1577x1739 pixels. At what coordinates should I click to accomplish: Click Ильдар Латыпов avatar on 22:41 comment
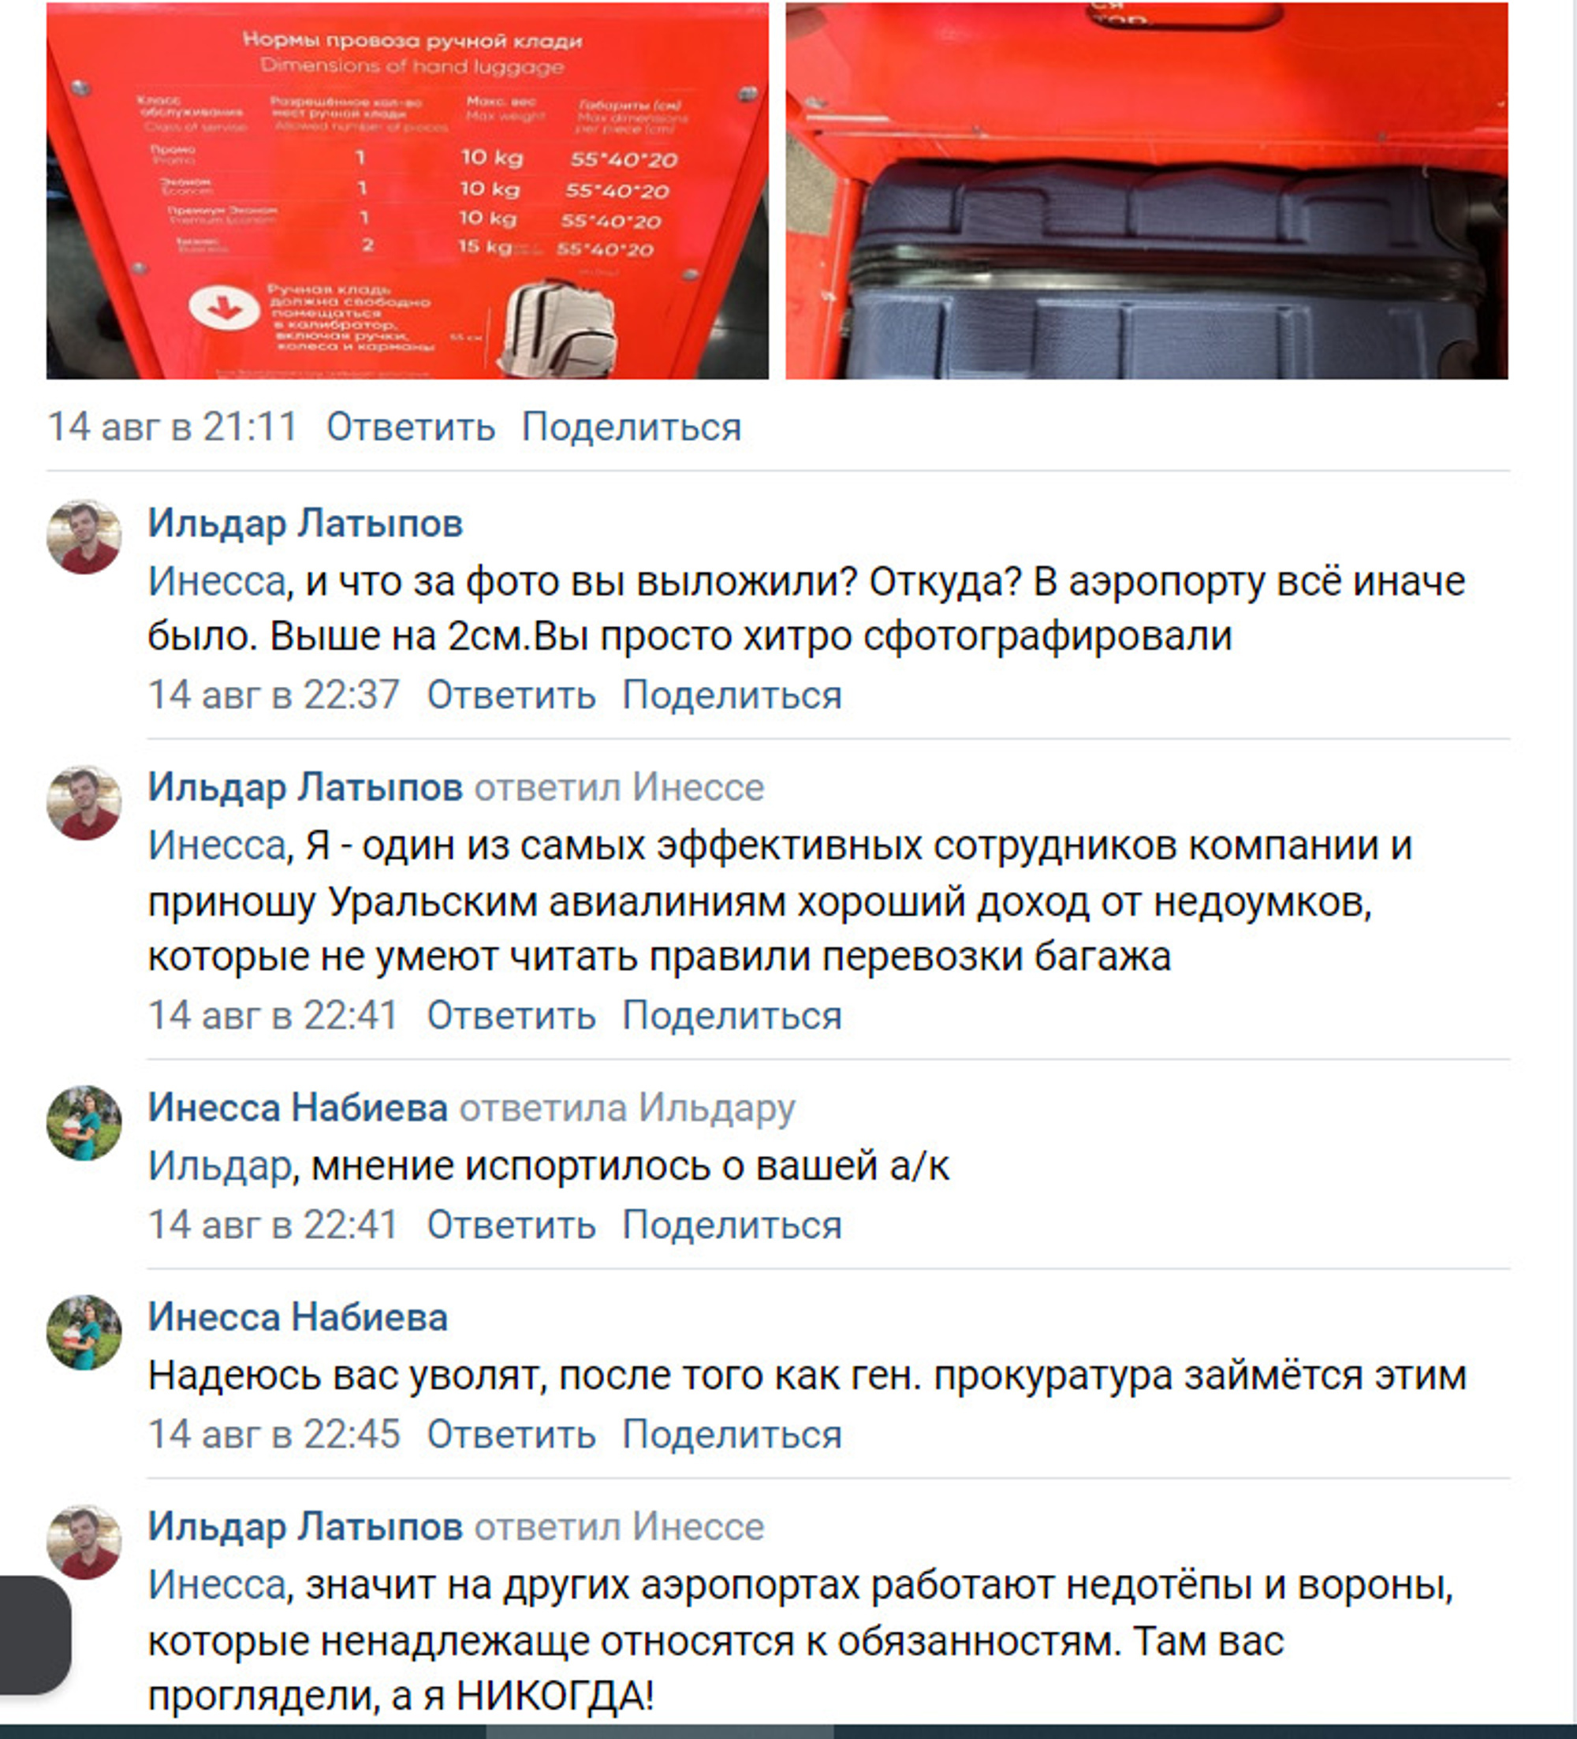pyautogui.click(x=84, y=802)
